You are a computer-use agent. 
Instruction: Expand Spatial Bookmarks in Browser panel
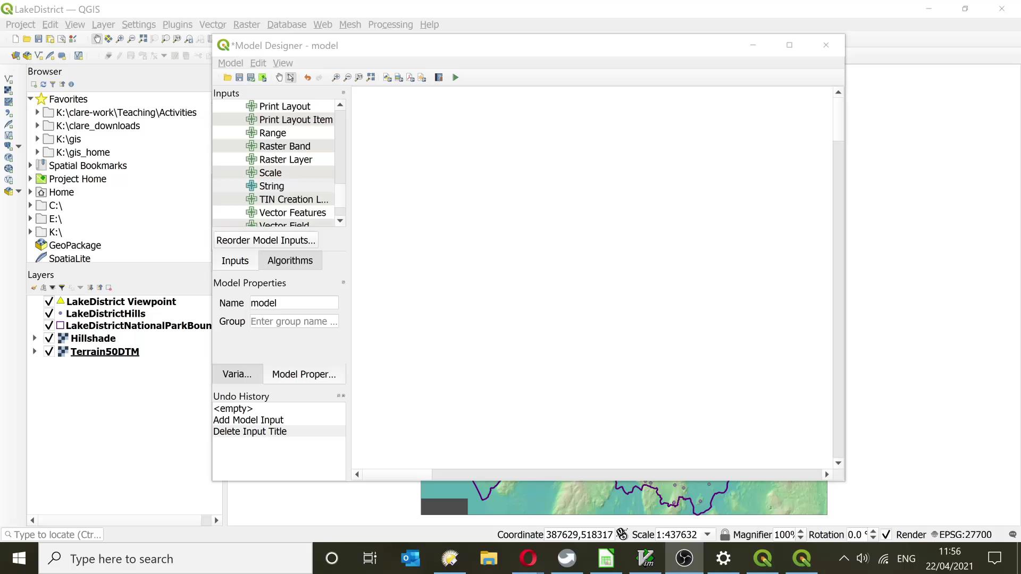click(31, 165)
